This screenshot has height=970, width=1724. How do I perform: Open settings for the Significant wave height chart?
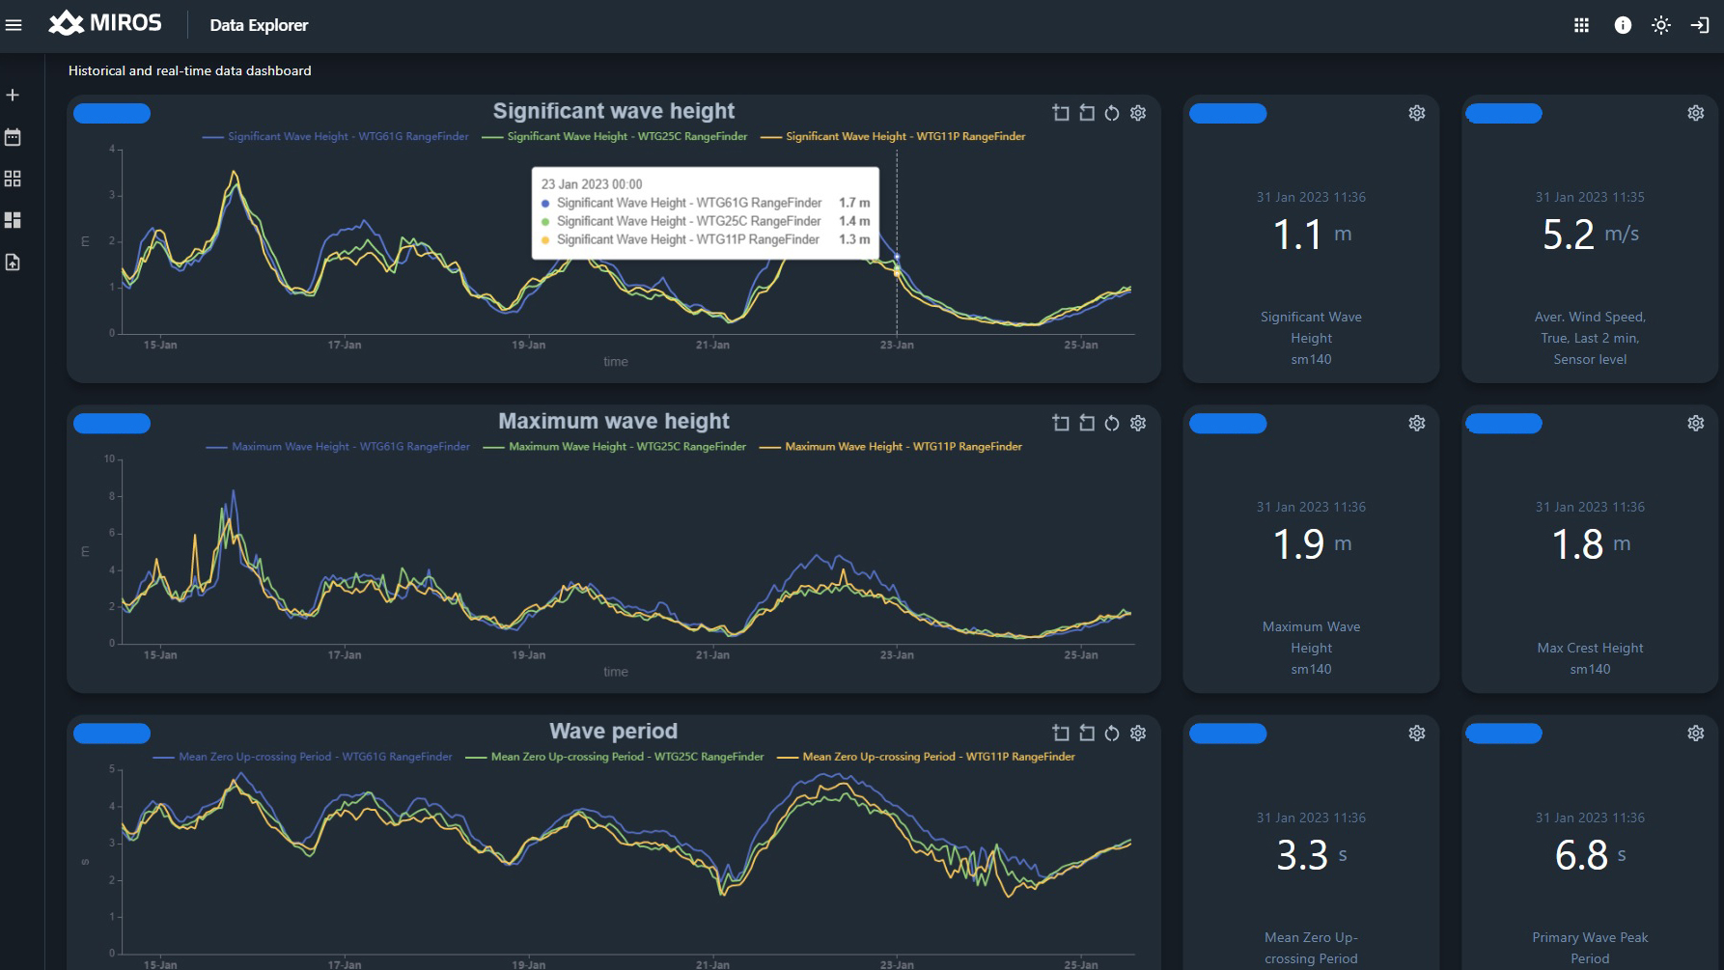1138,113
